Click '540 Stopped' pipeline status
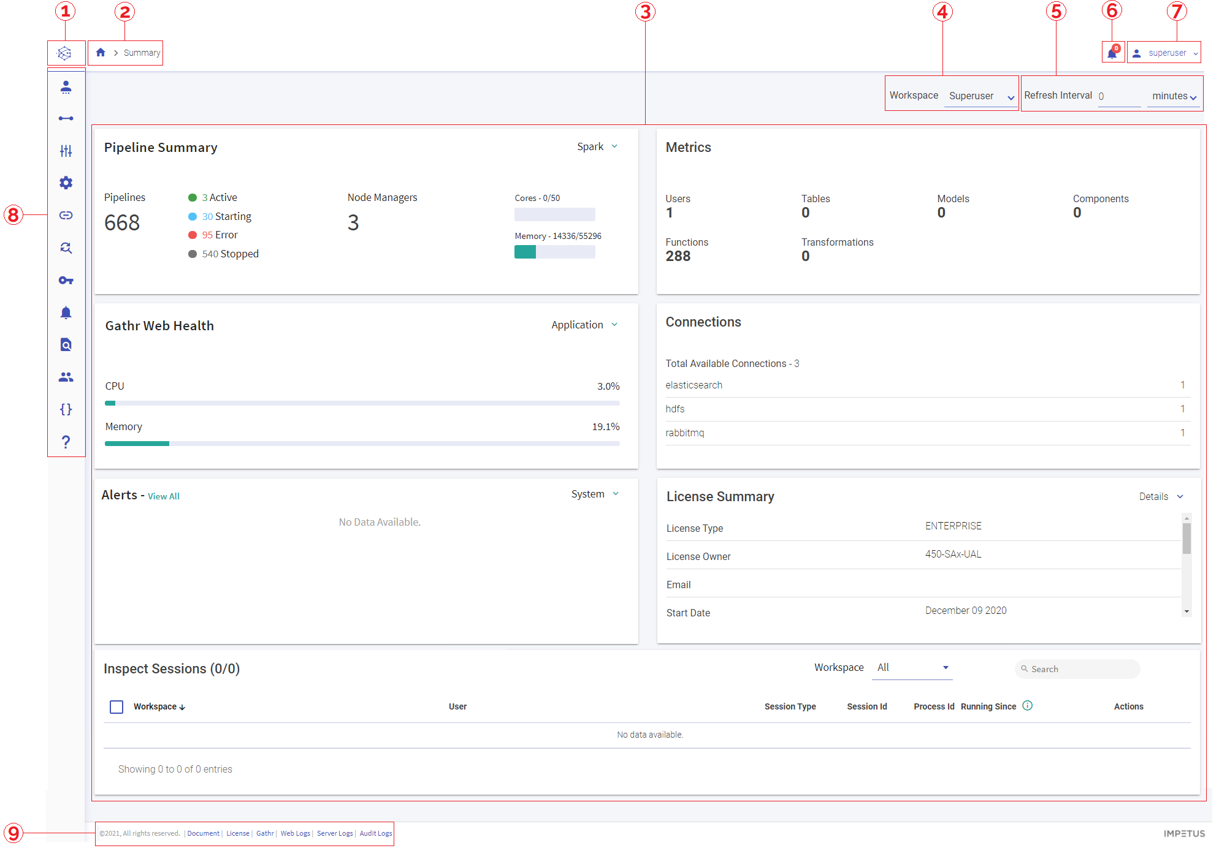 click(x=223, y=254)
